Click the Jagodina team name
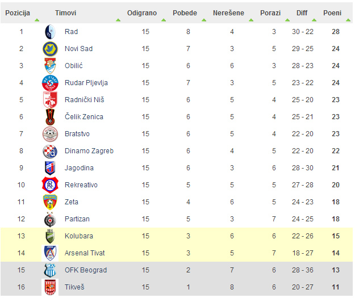The image size is (355, 298). (x=79, y=168)
